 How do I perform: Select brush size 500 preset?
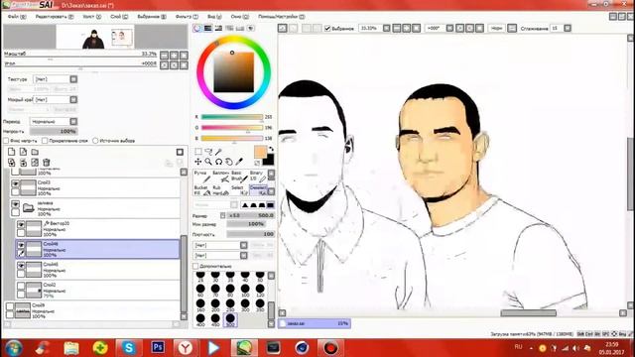pyautogui.click(x=230, y=319)
